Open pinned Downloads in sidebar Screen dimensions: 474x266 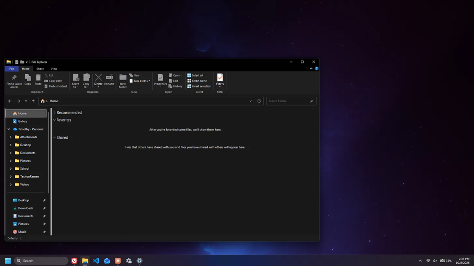click(x=26, y=208)
